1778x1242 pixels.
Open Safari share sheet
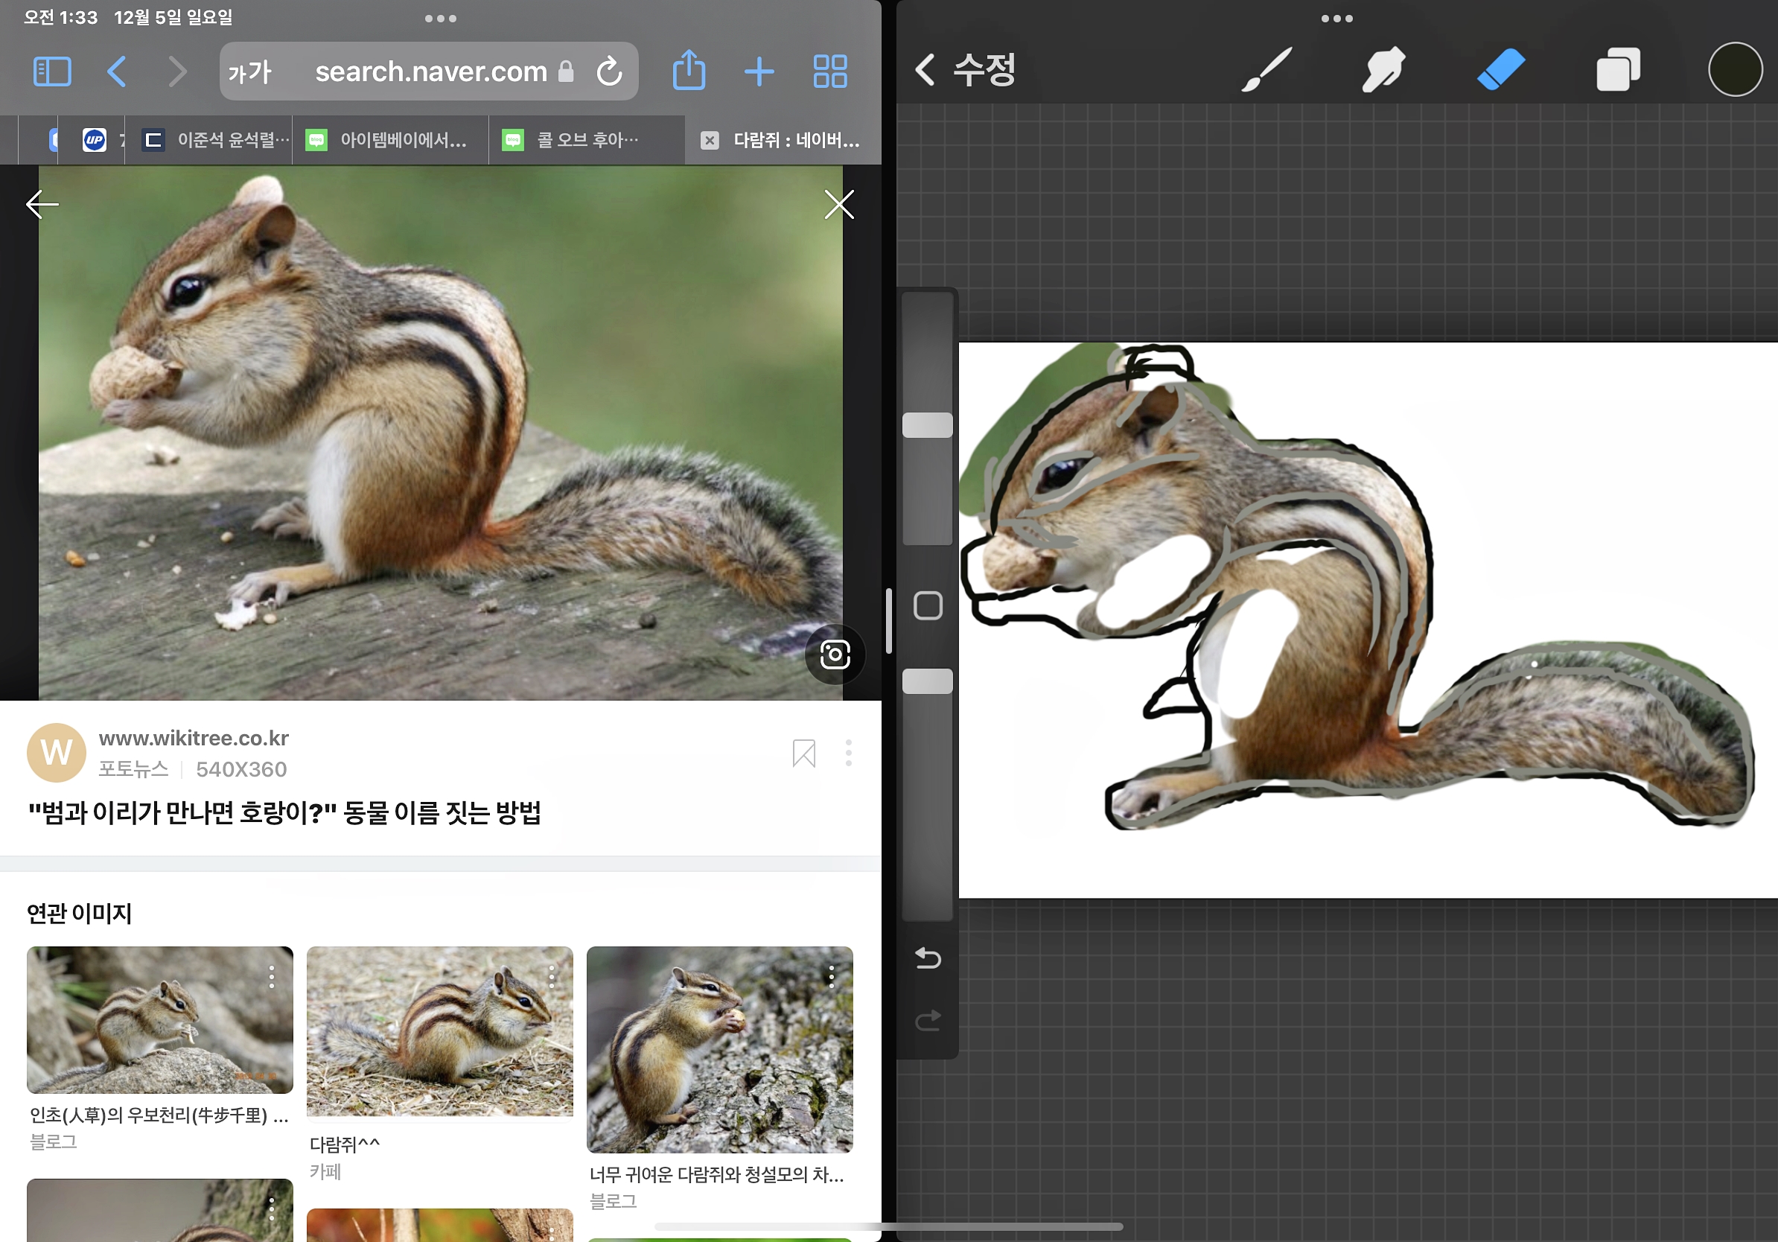point(689,71)
